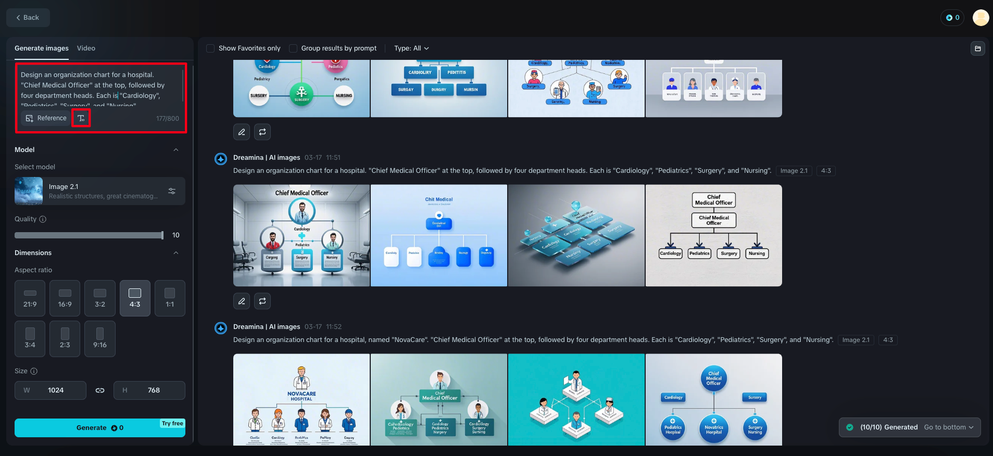The width and height of the screenshot is (993, 456).
Task: Open the Type: All filter dropdown
Action: (x=412, y=48)
